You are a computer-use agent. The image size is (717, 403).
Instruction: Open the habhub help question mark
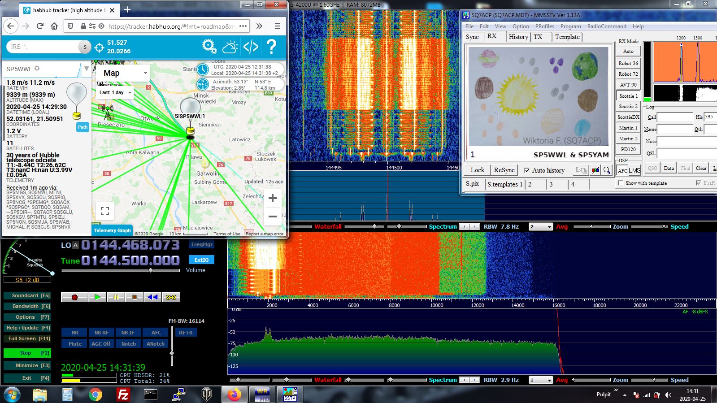tap(271, 47)
